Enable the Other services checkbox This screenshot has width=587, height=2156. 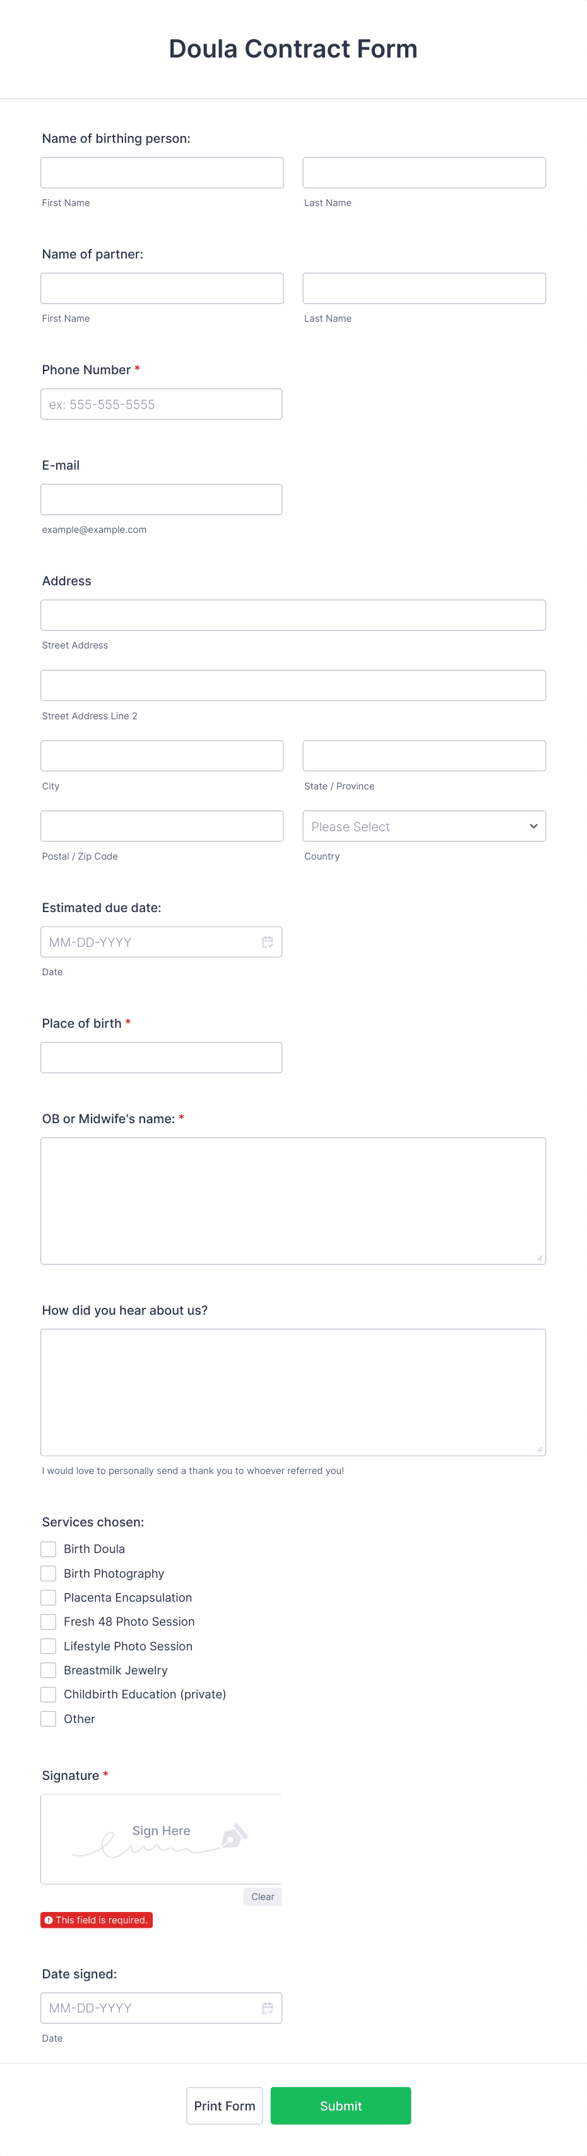(49, 1718)
